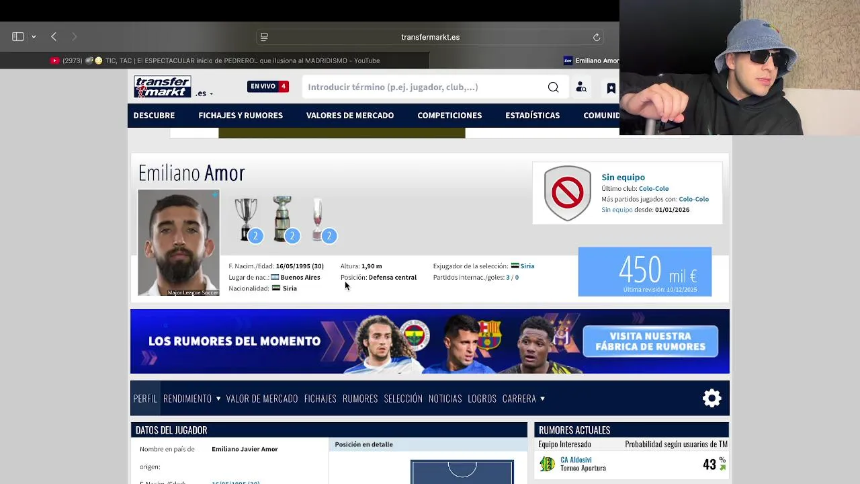Switch to the YouTube Pedrerol tab
This screenshot has width=860, height=484.
[x=215, y=61]
